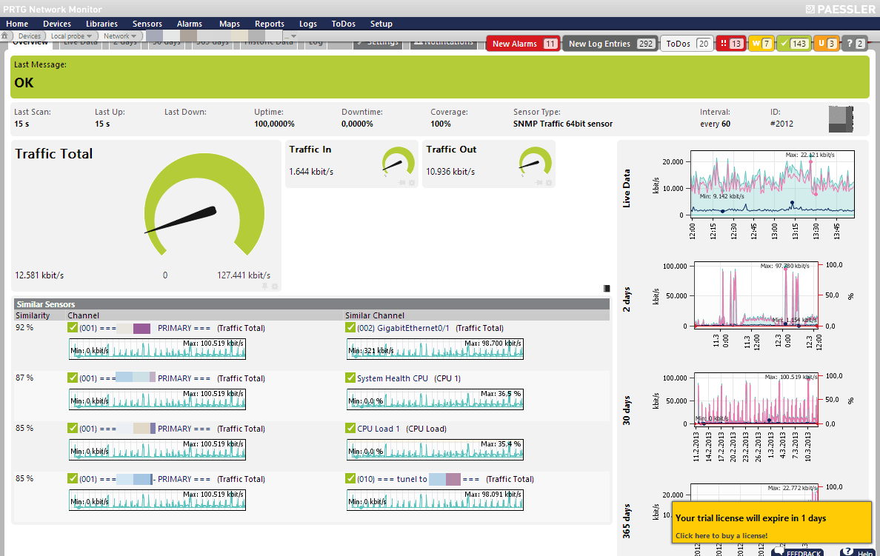This screenshot has width=880, height=556.
Task: Open settings gear of Traffic In gauge
Action: 412,183
